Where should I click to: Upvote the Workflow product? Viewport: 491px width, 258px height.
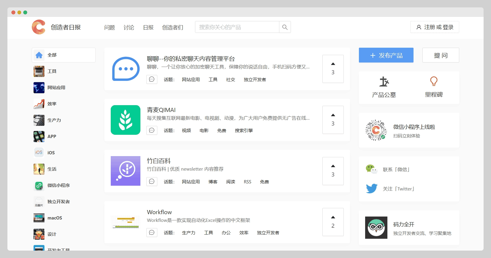[x=333, y=222]
